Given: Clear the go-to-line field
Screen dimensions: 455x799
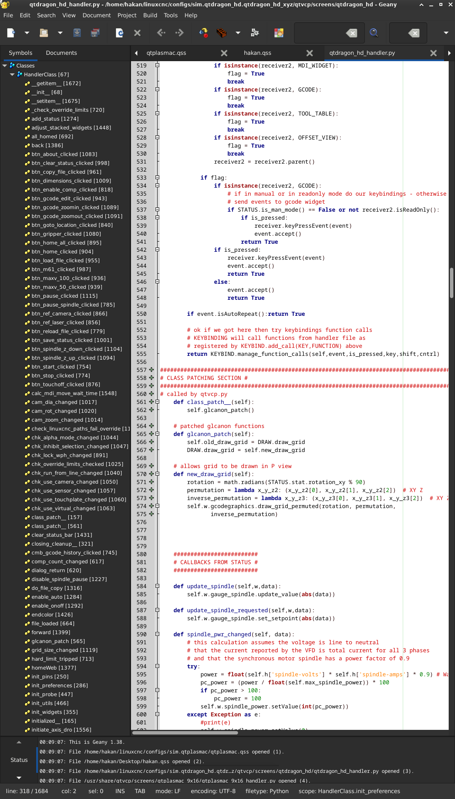Looking at the screenshot, I should pos(414,33).
